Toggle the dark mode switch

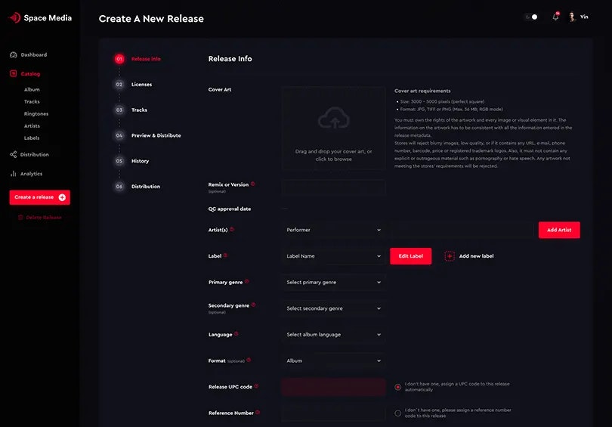click(x=531, y=17)
